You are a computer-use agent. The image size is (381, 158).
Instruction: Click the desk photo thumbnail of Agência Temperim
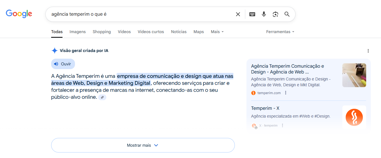tap(354, 75)
